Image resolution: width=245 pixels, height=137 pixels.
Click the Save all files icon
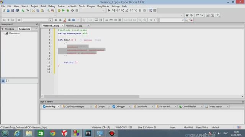pyautogui.click(x=17, y=11)
